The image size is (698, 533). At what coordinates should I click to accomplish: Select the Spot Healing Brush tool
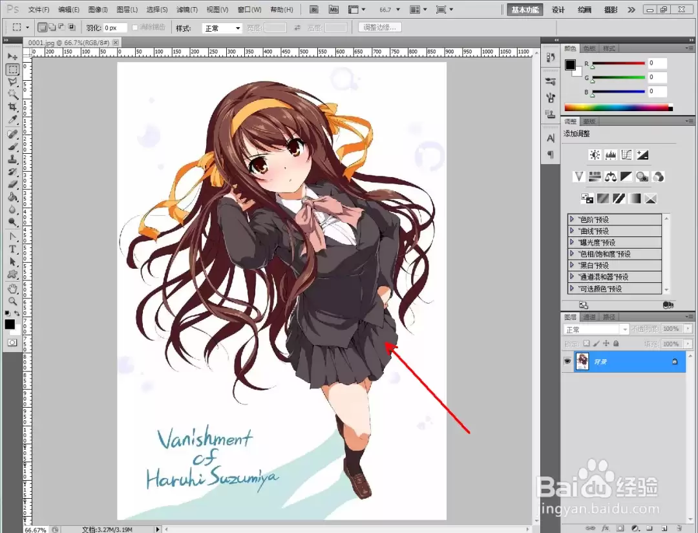pyautogui.click(x=12, y=134)
